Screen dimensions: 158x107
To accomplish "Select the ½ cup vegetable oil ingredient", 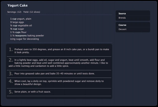I will click(21, 25).
